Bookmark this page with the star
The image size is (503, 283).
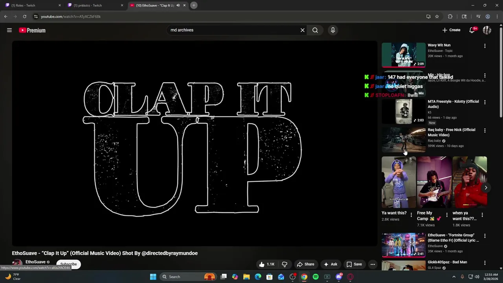tap(437, 17)
